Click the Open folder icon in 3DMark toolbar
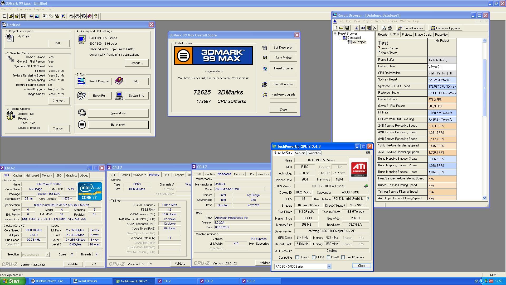 click(x=11, y=16)
